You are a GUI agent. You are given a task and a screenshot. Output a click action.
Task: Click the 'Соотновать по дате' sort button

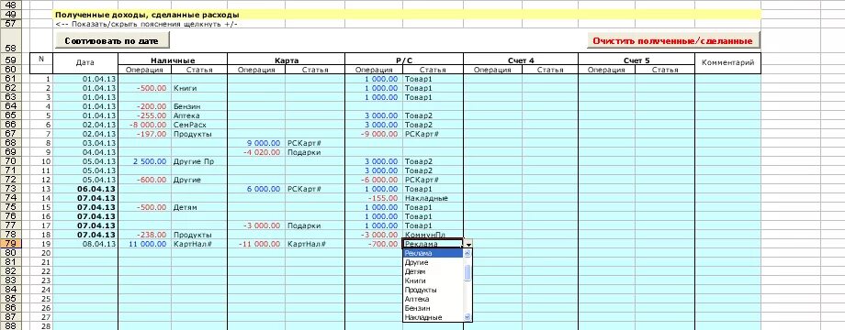(x=112, y=41)
